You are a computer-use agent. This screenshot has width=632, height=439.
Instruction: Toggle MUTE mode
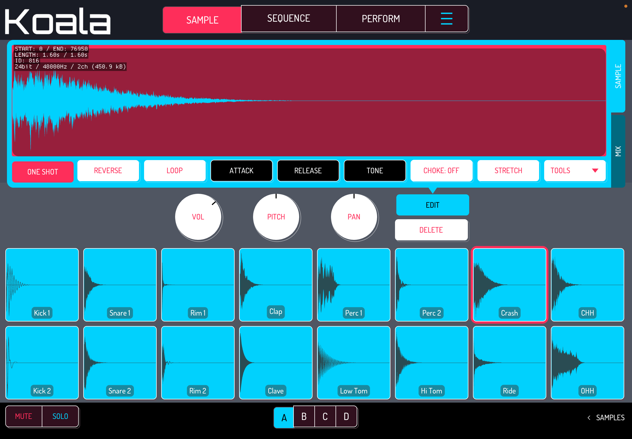(24, 416)
